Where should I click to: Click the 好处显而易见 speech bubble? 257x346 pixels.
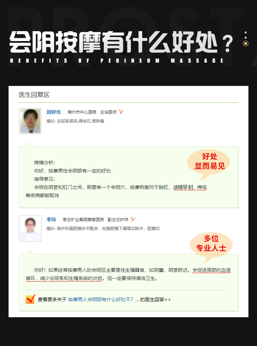[209, 164]
